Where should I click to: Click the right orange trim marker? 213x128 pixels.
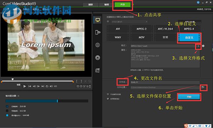[73, 82]
